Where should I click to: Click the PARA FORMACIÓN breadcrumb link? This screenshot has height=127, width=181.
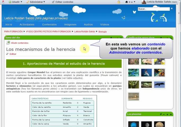point(13,31)
